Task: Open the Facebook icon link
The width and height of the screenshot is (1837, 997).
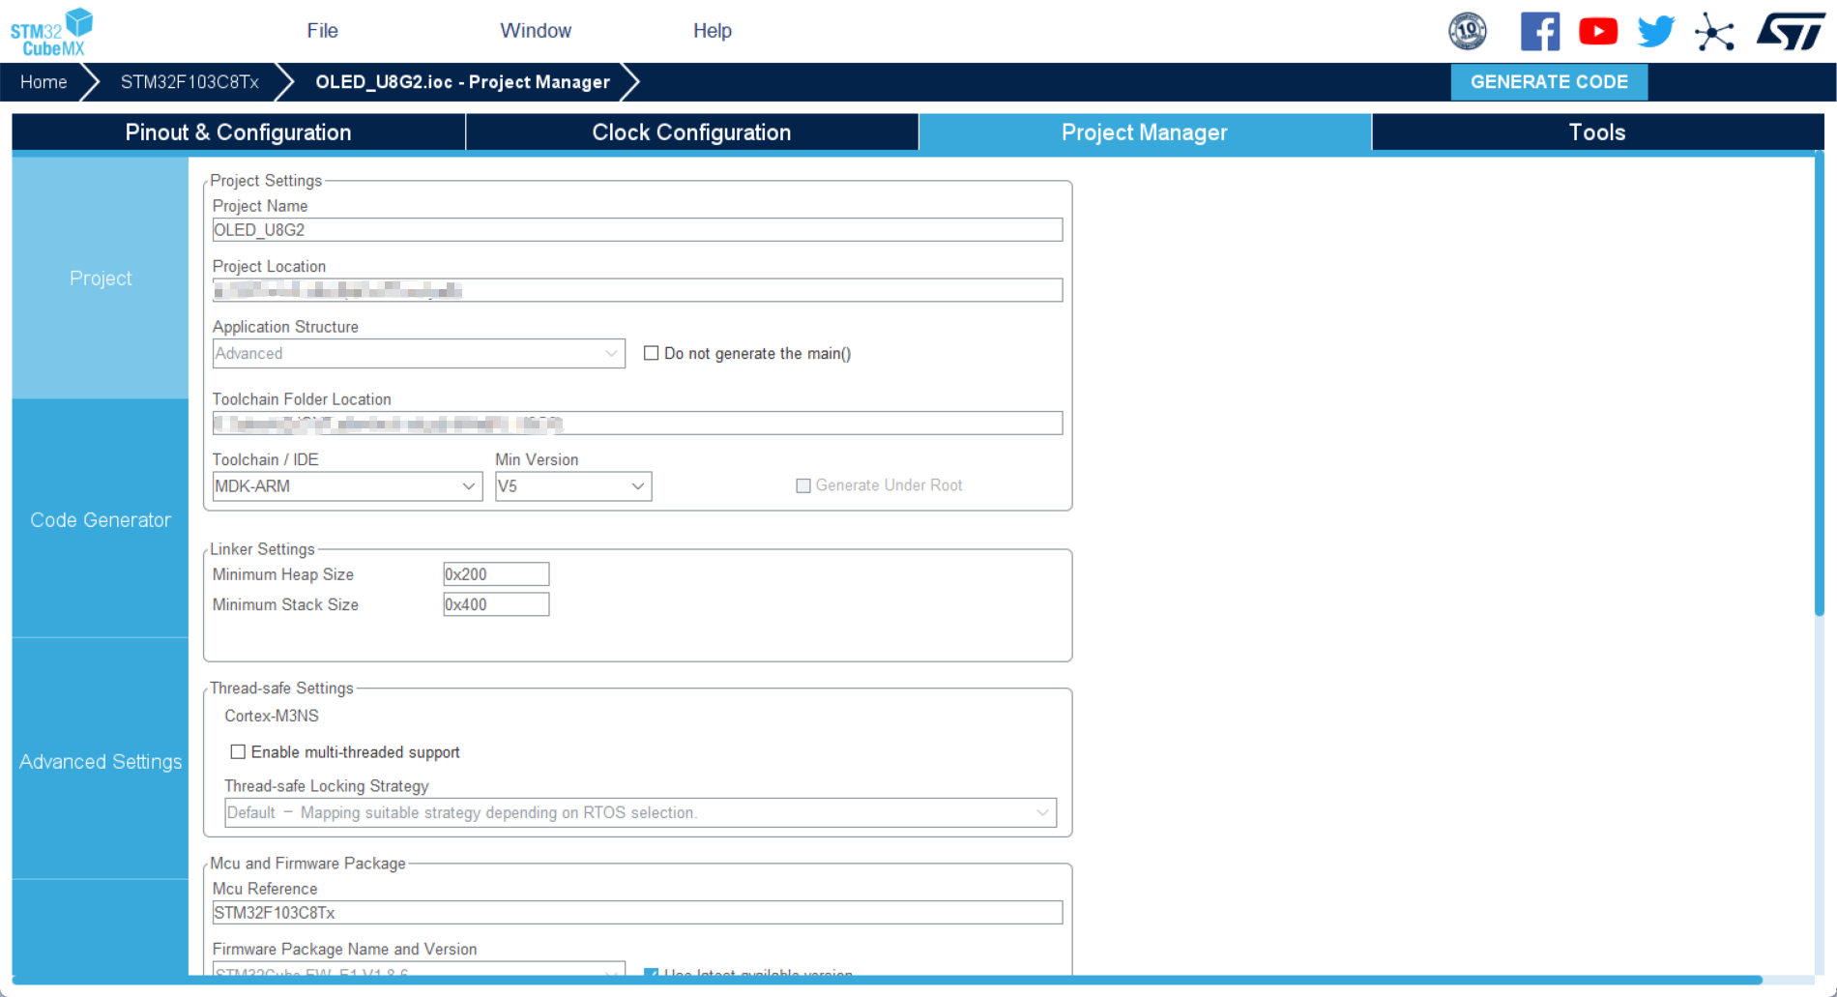Action: 1539,31
